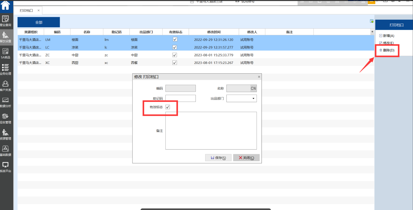Click the column chooser plus button in header
This screenshot has width=413, height=210.
[x=372, y=32]
